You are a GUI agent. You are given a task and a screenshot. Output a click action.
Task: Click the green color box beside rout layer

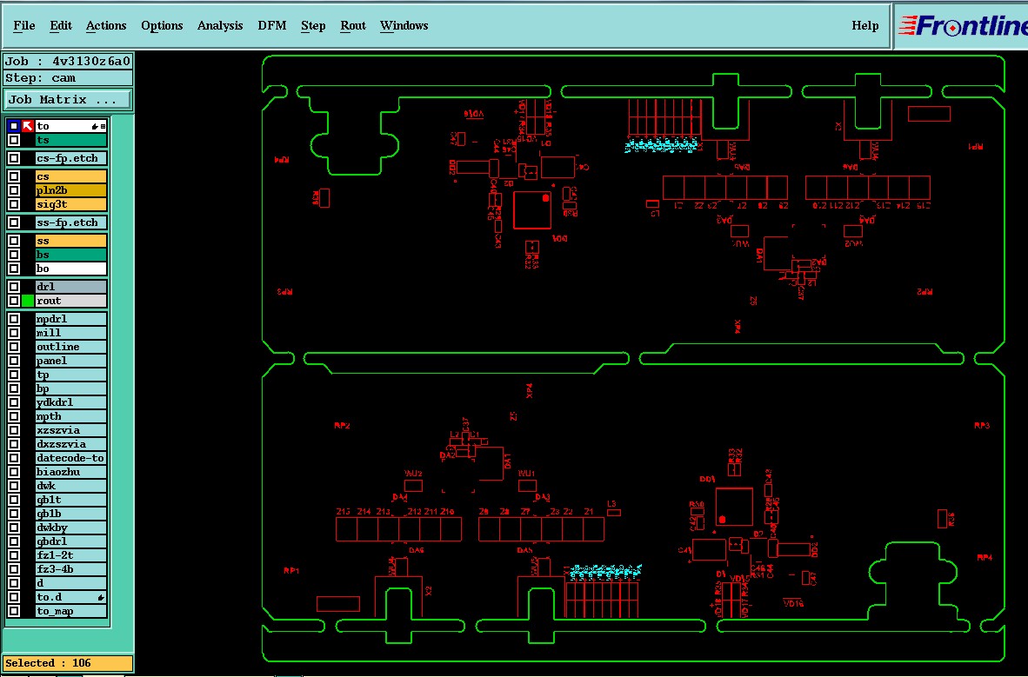28,301
